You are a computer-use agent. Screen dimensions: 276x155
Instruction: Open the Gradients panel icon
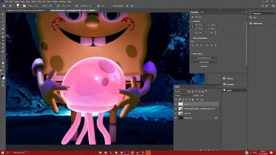pos(224,84)
